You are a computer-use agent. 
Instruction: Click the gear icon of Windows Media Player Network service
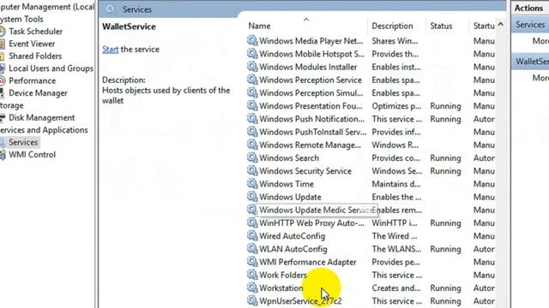point(251,40)
